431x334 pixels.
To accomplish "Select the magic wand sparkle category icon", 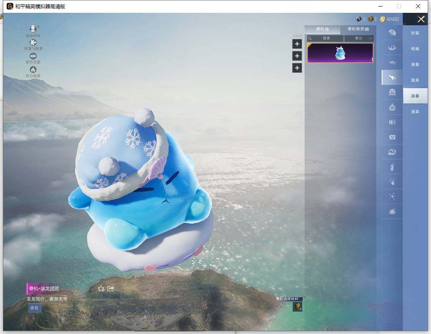I will (392, 196).
